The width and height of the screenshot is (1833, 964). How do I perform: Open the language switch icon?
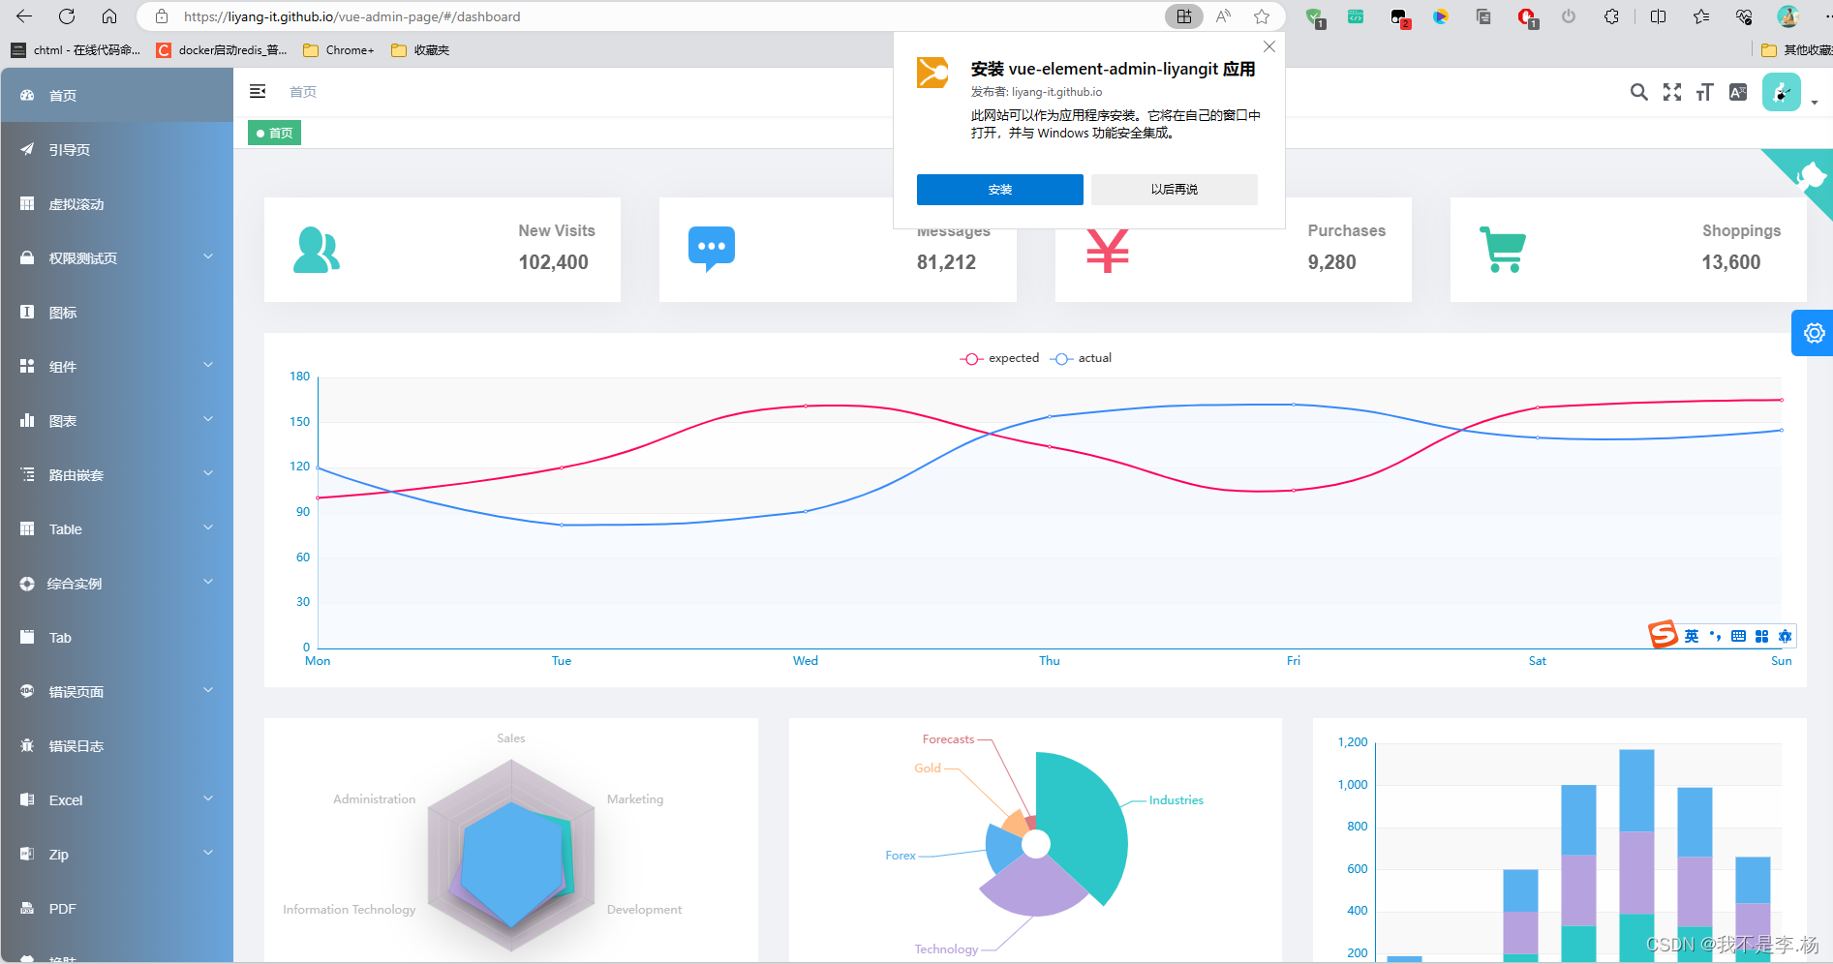click(x=1738, y=92)
